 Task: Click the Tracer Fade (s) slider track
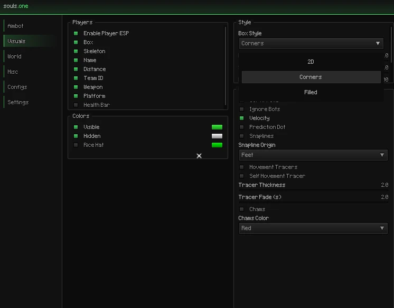(x=313, y=202)
